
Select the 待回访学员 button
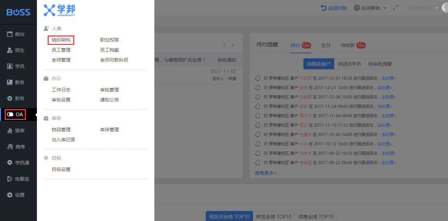pos(349,64)
